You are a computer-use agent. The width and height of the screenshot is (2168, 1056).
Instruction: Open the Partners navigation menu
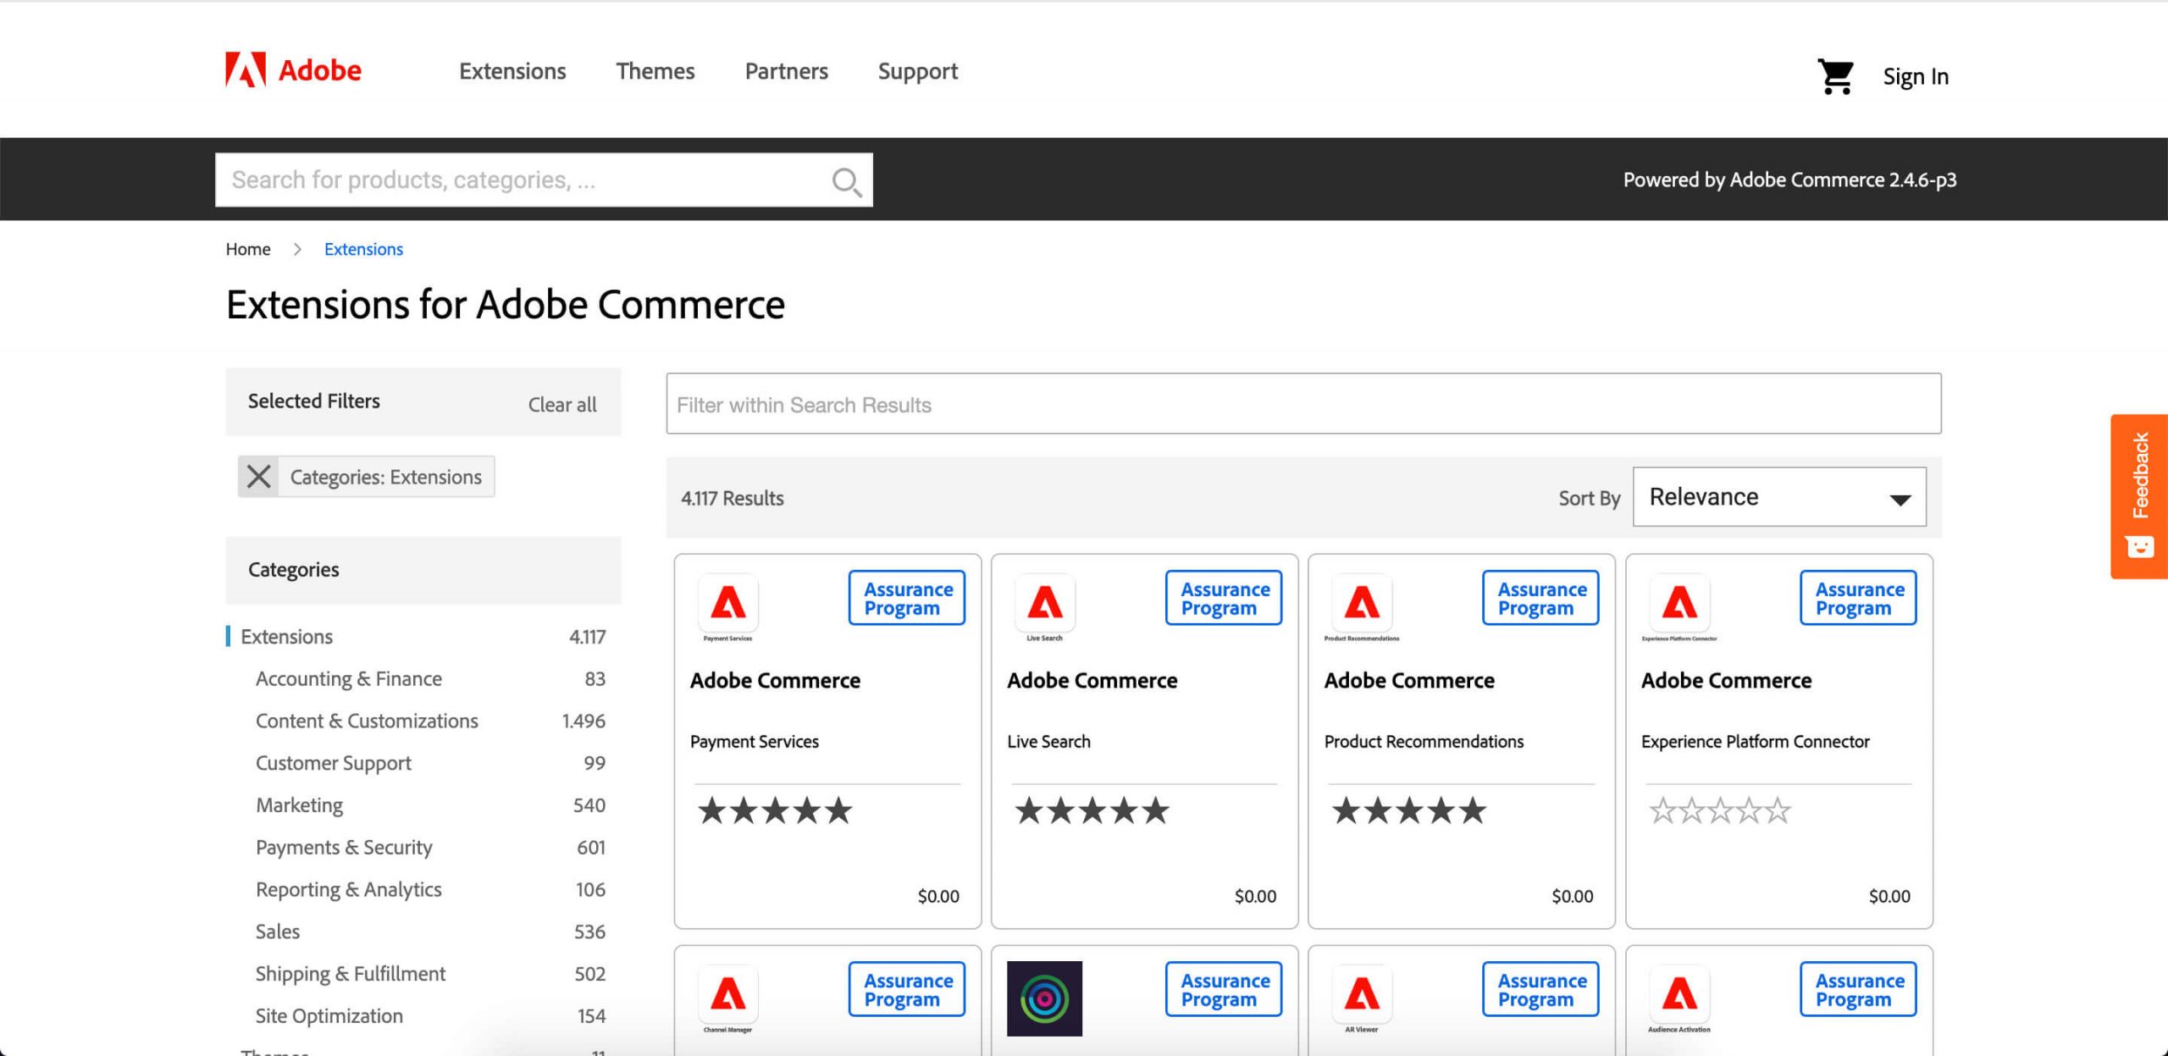(x=786, y=71)
